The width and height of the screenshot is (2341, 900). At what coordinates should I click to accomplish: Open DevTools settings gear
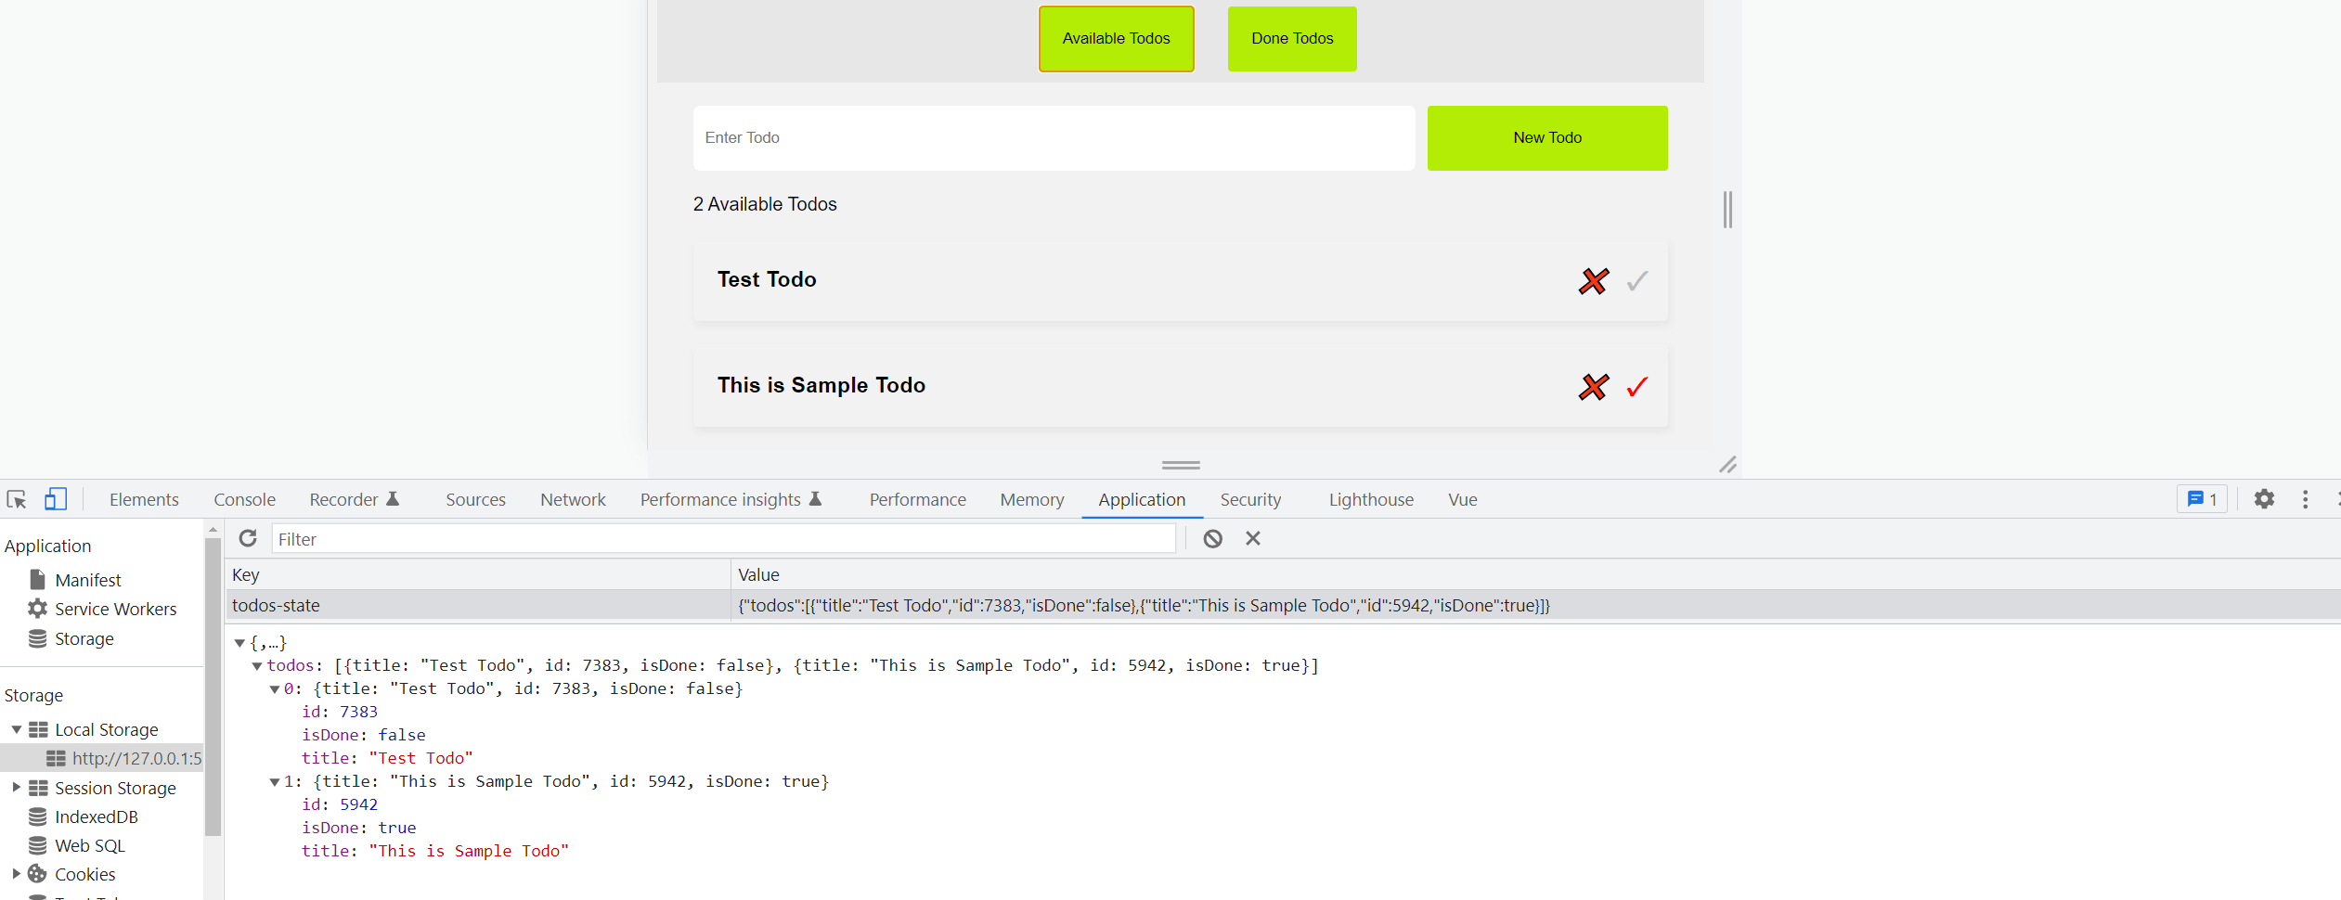tap(2265, 499)
